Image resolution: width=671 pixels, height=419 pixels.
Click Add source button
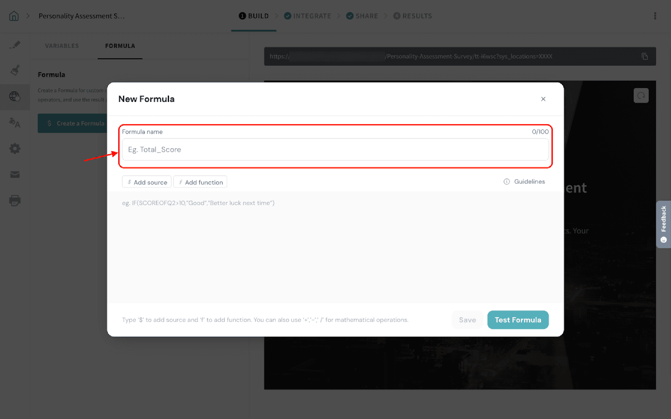pyautogui.click(x=147, y=182)
